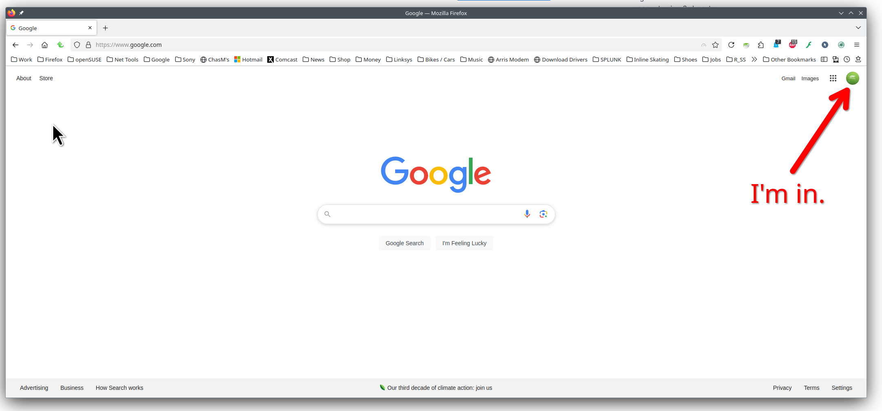Go back to the previous page

click(x=15, y=45)
